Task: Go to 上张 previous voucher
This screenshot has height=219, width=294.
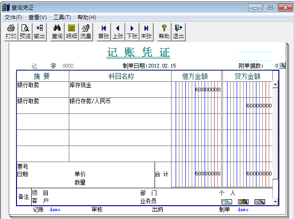Action: point(118,32)
